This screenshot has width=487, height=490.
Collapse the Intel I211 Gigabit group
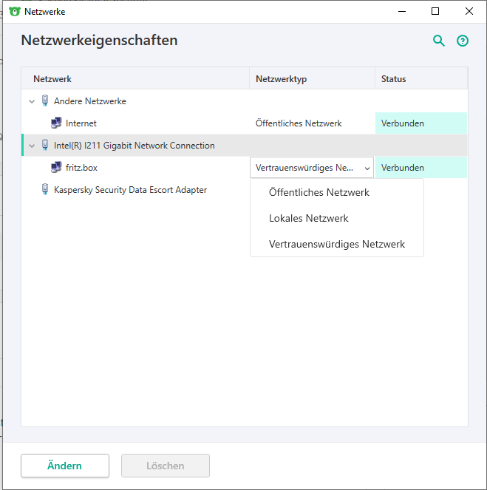click(x=31, y=146)
